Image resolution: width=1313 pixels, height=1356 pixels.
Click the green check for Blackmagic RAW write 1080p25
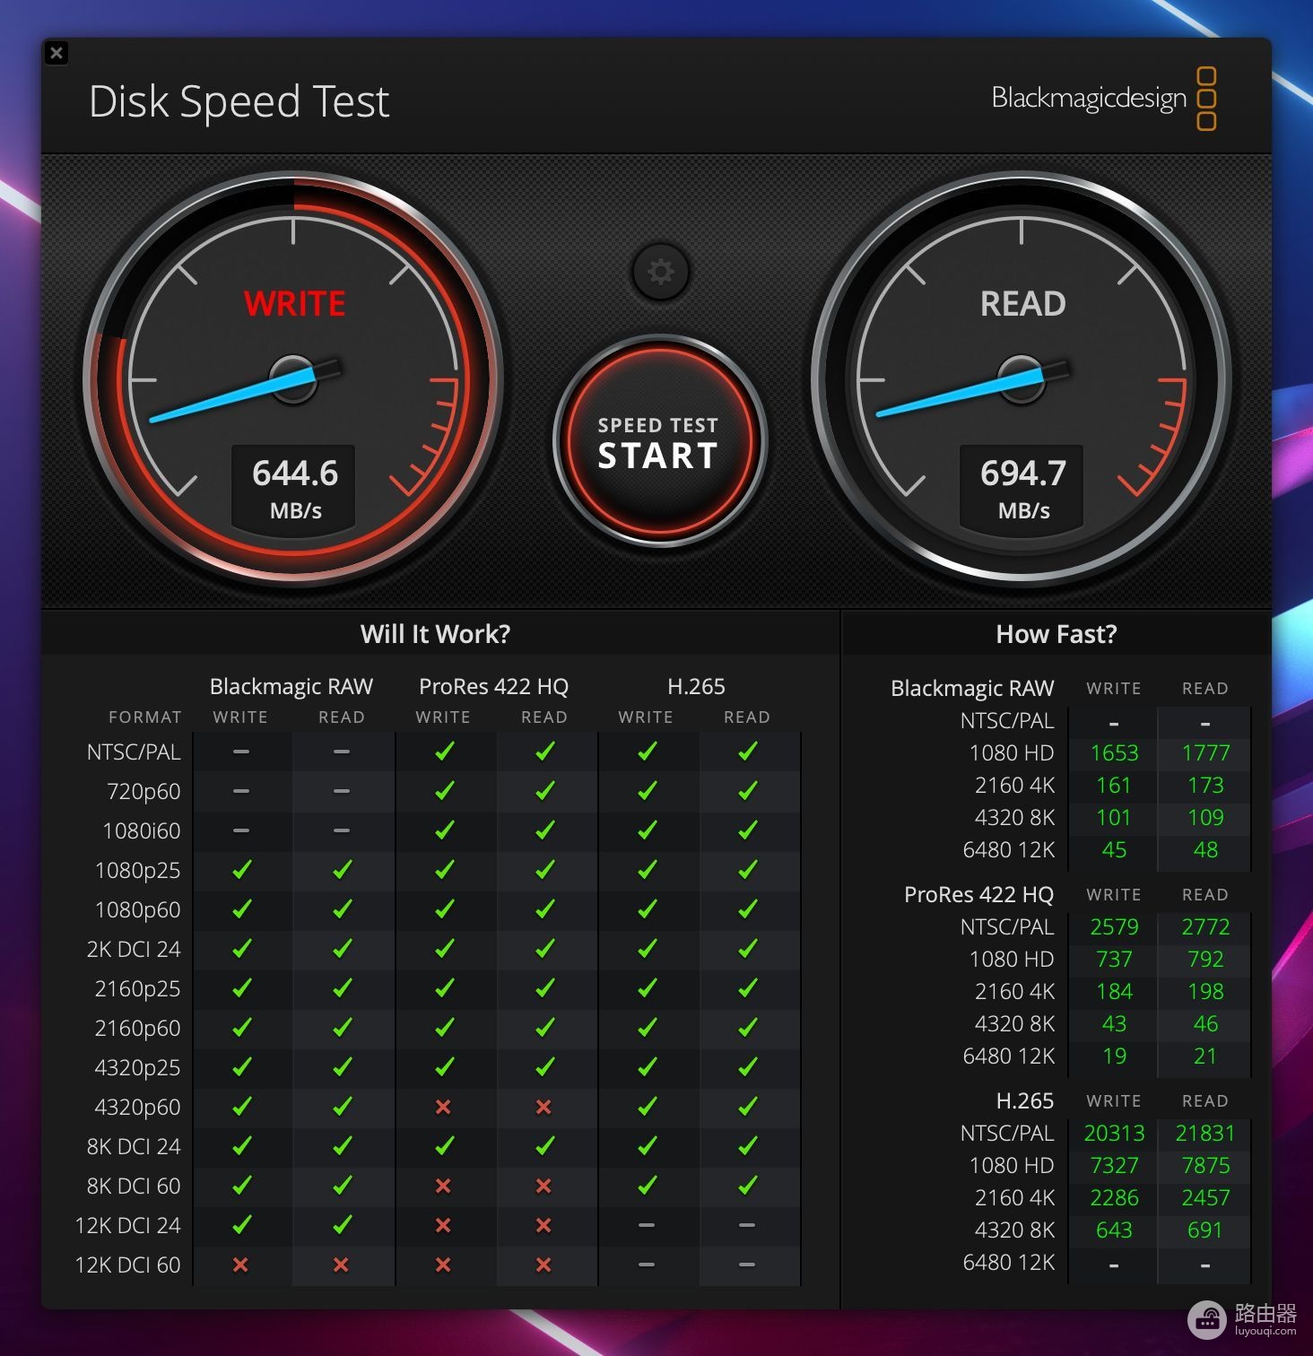(241, 869)
